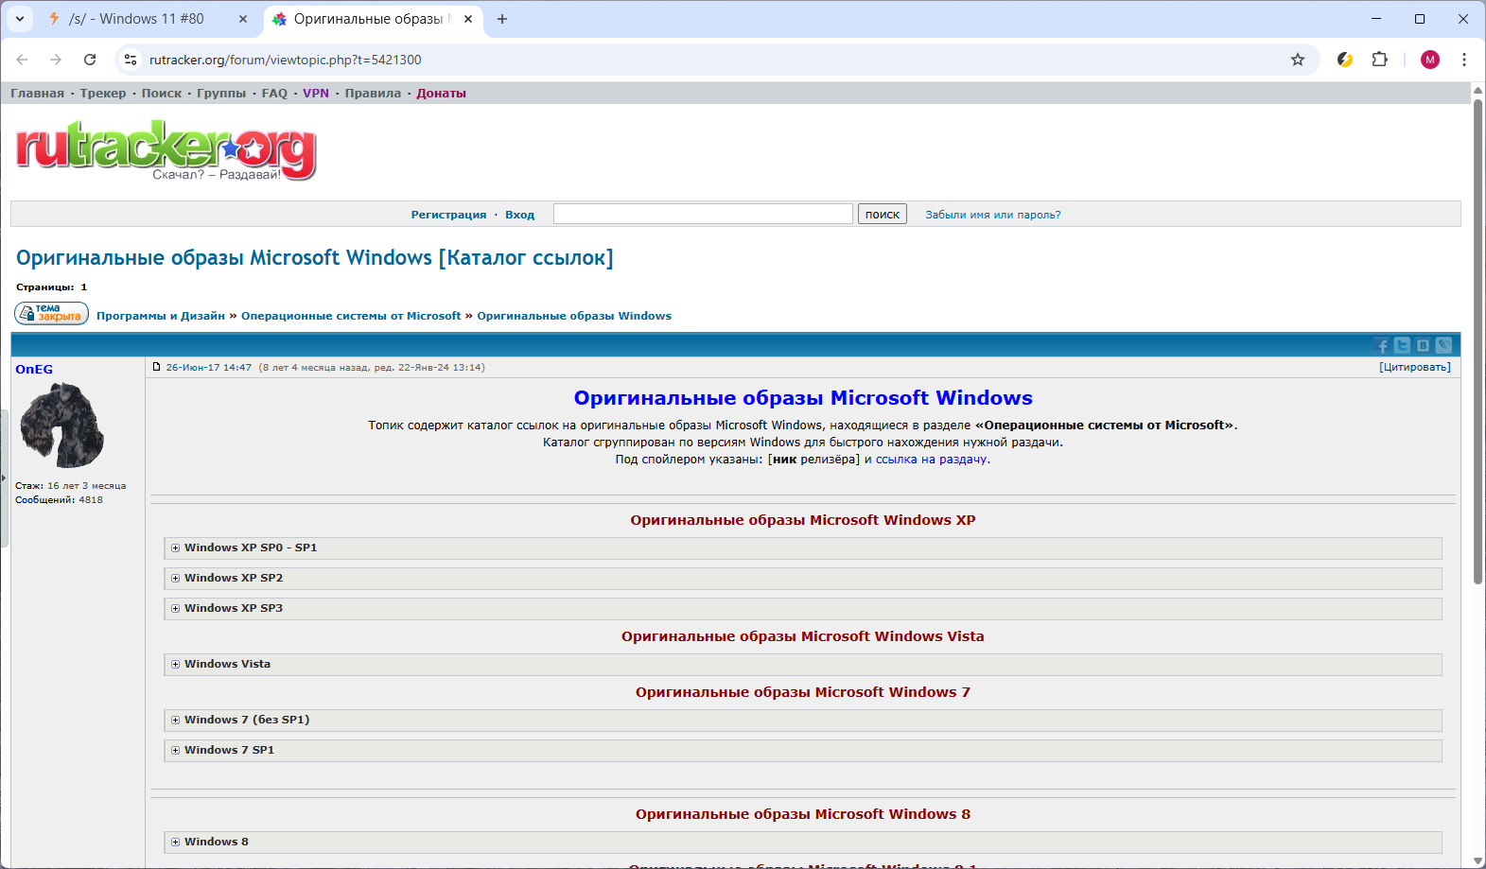The image size is (1486, 869).
Task: Focus the forum search input field
Action: (x=703, y=215)
